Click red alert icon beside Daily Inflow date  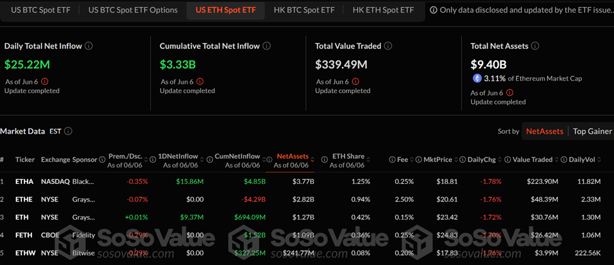pyautogui.click(x=45, y=81)
